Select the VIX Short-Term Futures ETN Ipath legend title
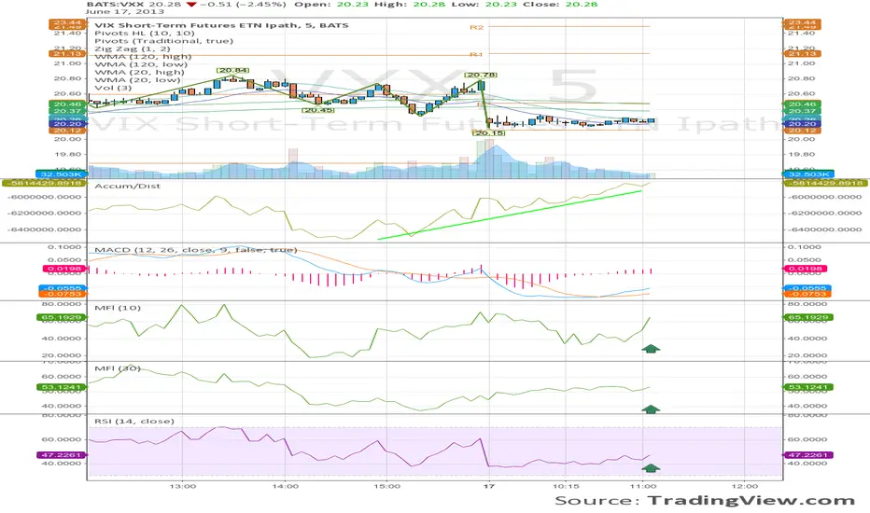 [221, 25]
